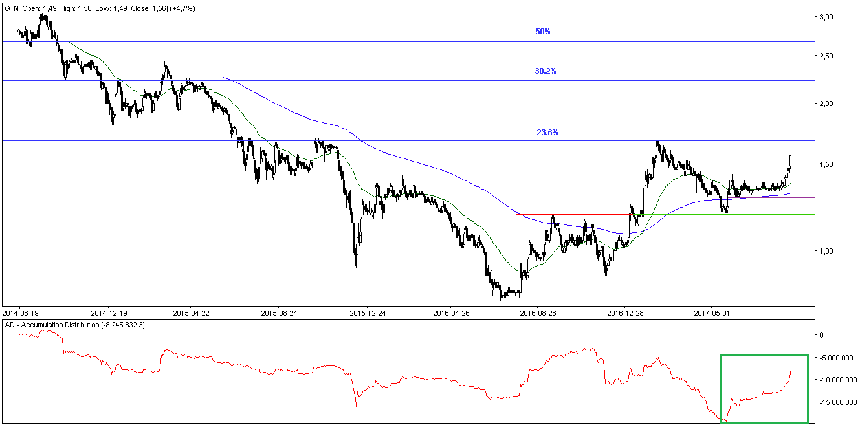The image size is (860, 425).
Task: Click the 2016-04-26 date label
Action: [x=451, y=312]
